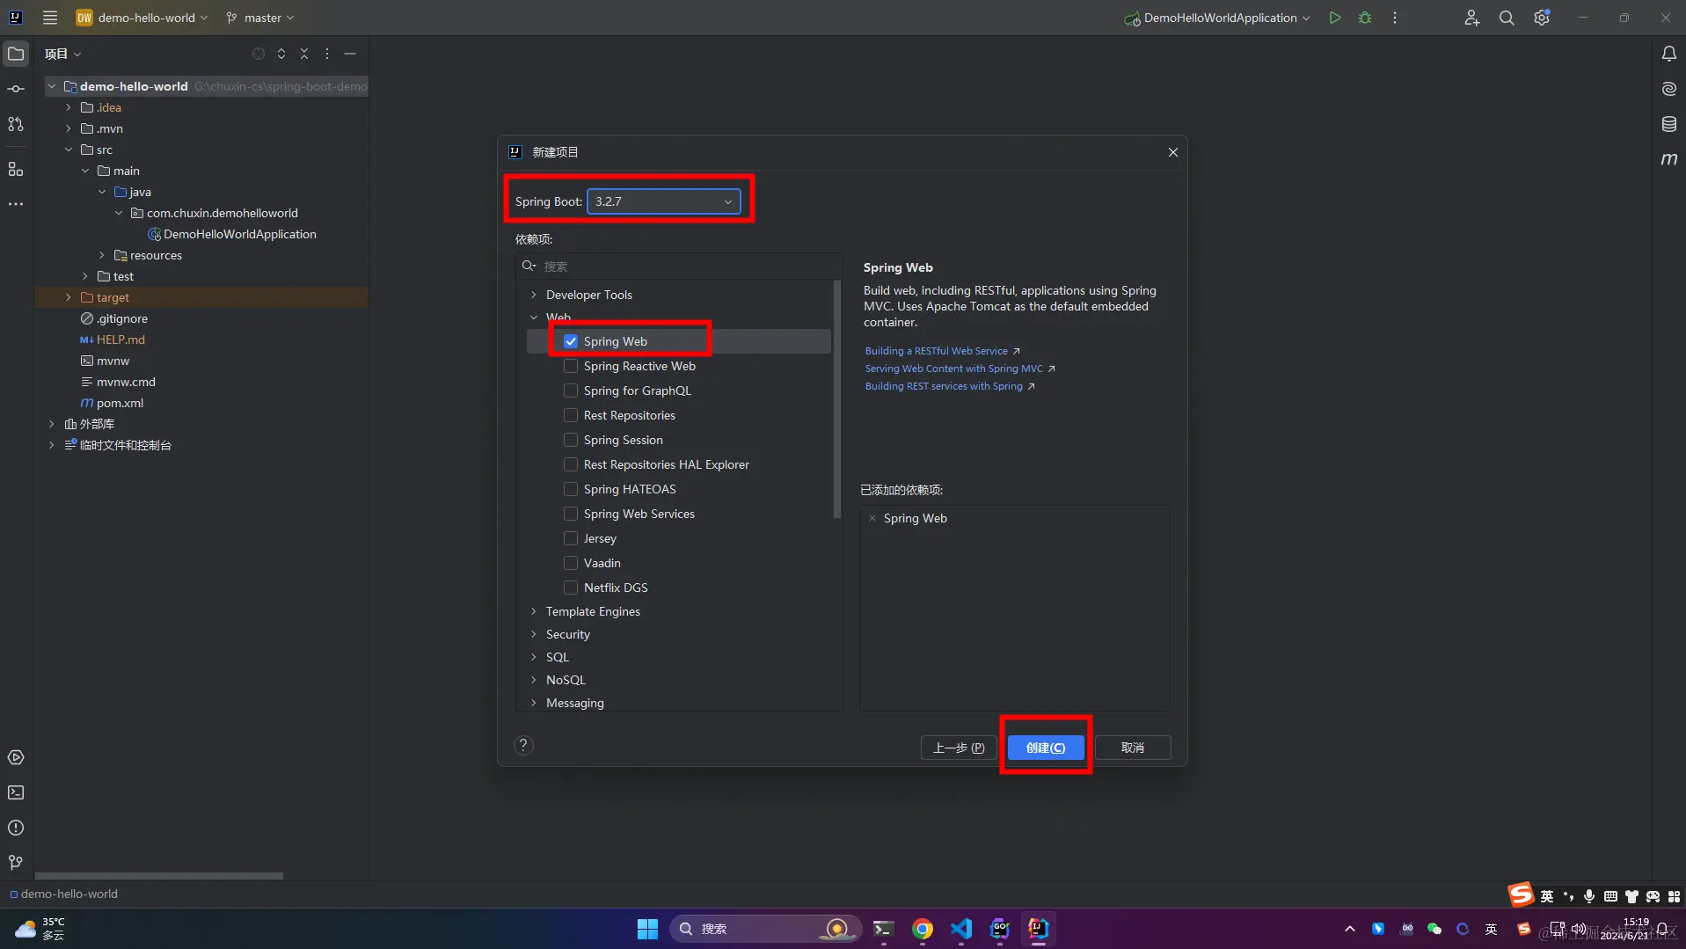Open the Git tool window
The image size is (1686, 949).
(16, 863)
